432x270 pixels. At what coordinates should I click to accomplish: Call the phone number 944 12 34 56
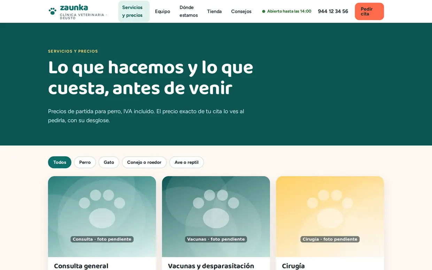[333, 11]
